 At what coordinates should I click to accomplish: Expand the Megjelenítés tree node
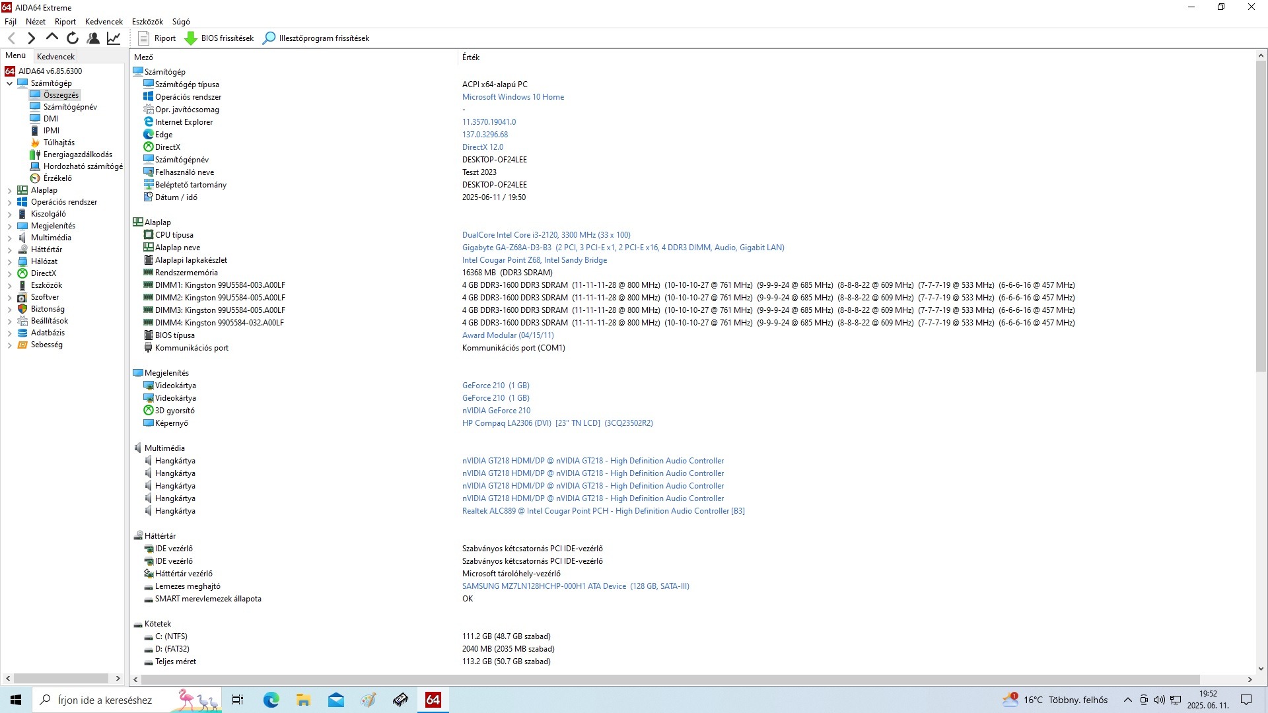9,226
